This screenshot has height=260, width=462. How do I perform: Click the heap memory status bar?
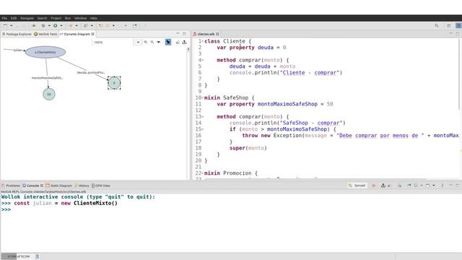point(17,256)
